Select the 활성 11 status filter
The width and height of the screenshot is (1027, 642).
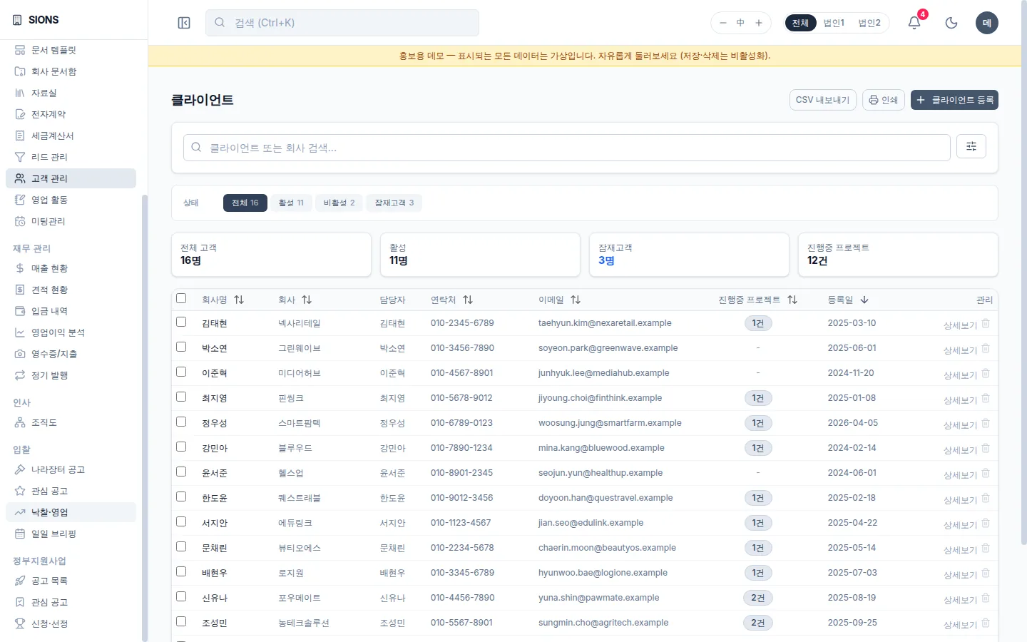[x=291, y=203]
